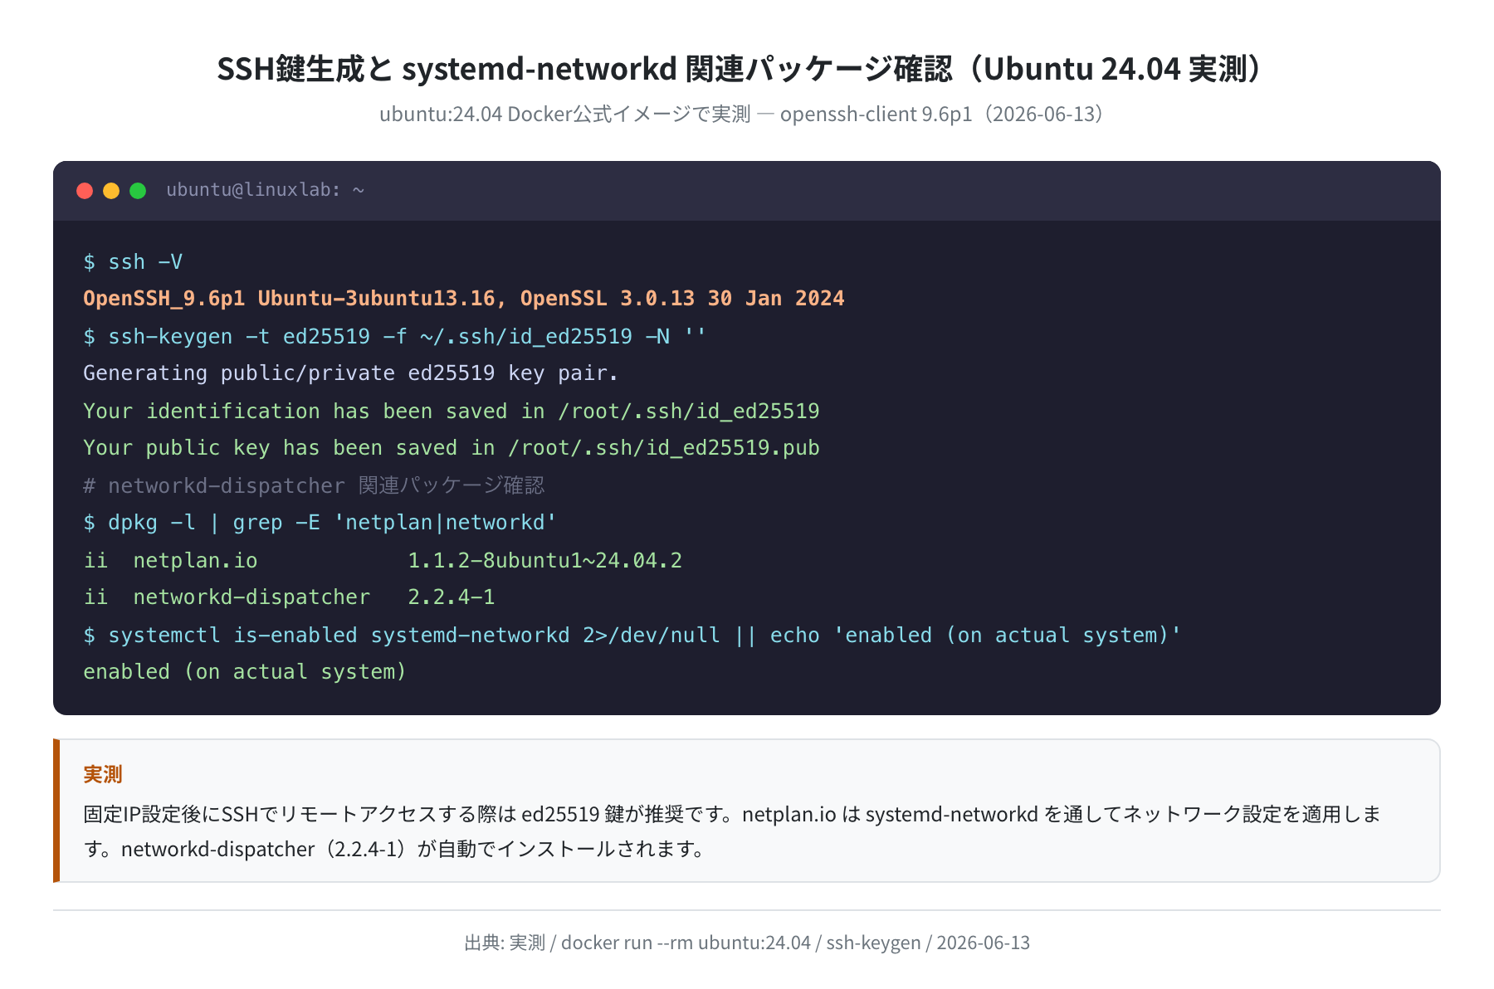Click the OpenSSH_9.6p1 version output line
Screen dimensions: 1494x989
[x=463, y=299]
